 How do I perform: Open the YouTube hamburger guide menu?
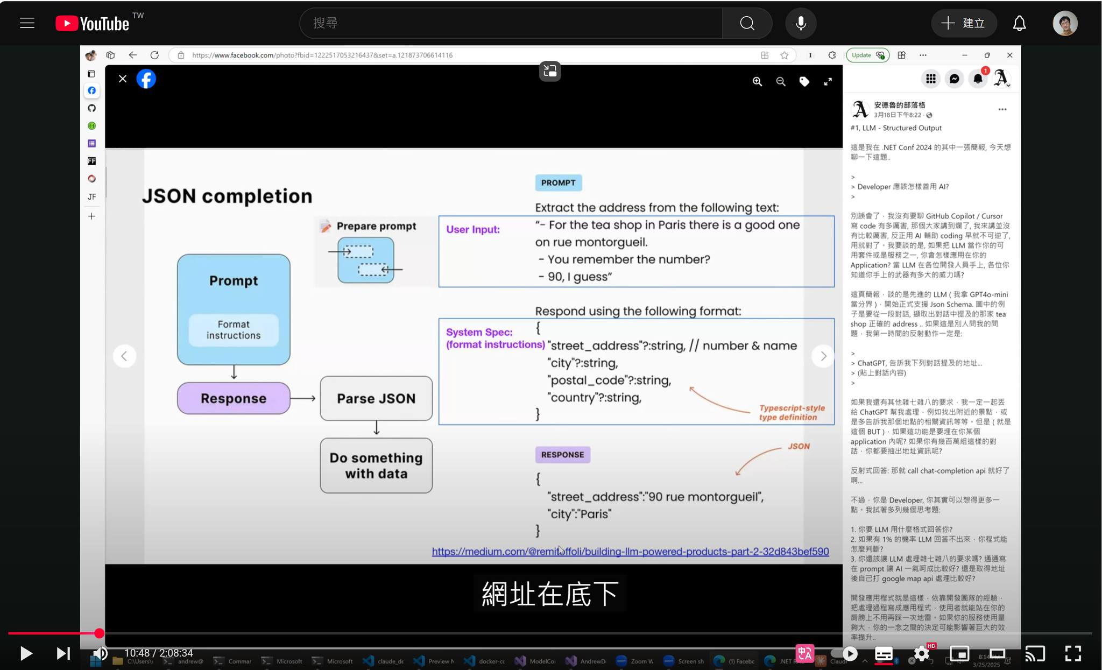point(27,23)
